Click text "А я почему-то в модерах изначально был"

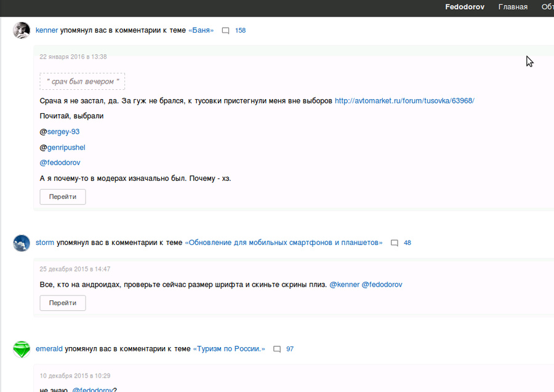tap(113, 178)
